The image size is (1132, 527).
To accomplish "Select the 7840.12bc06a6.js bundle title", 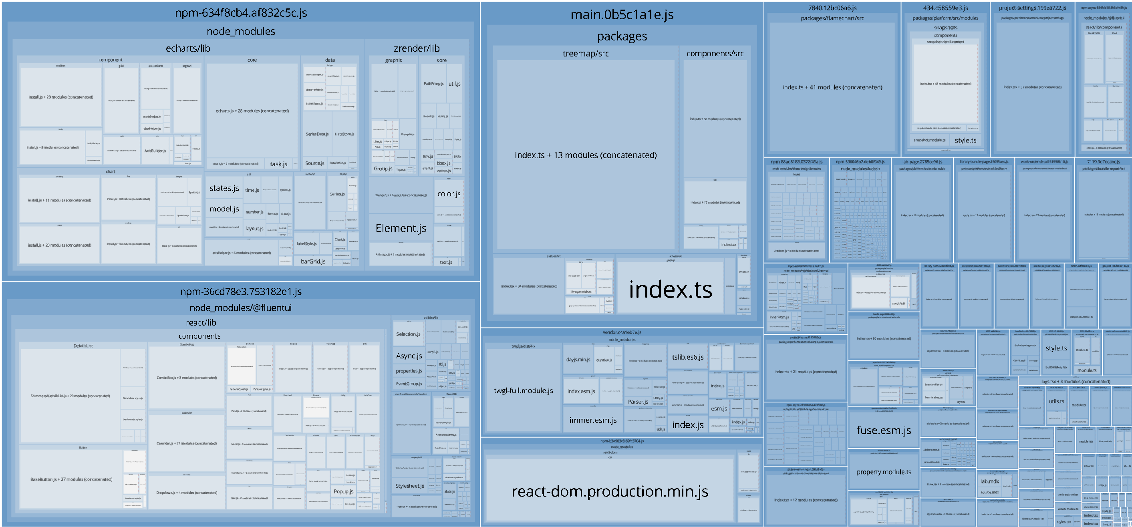I will coord(832,8).
